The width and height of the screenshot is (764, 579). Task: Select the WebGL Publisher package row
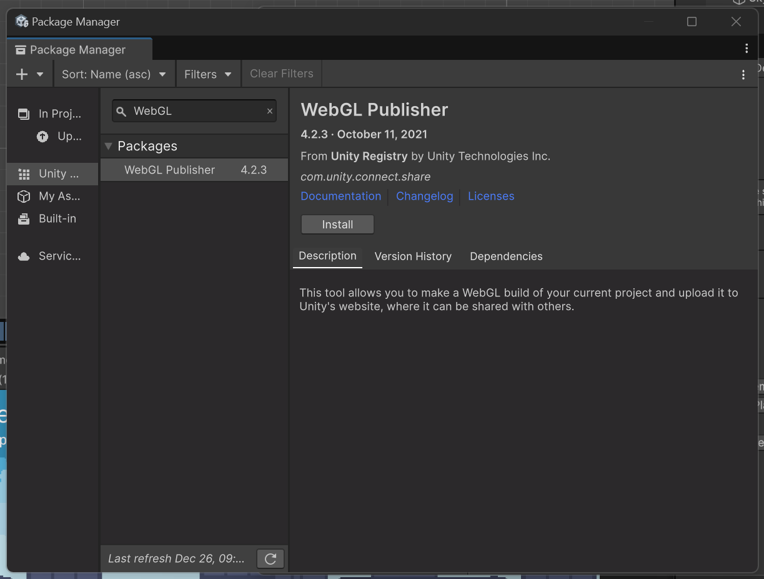[194, 170]
